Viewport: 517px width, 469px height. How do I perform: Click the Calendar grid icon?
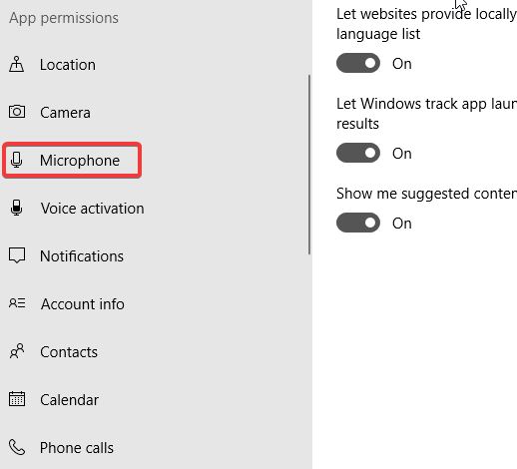(x=17, y=399)
